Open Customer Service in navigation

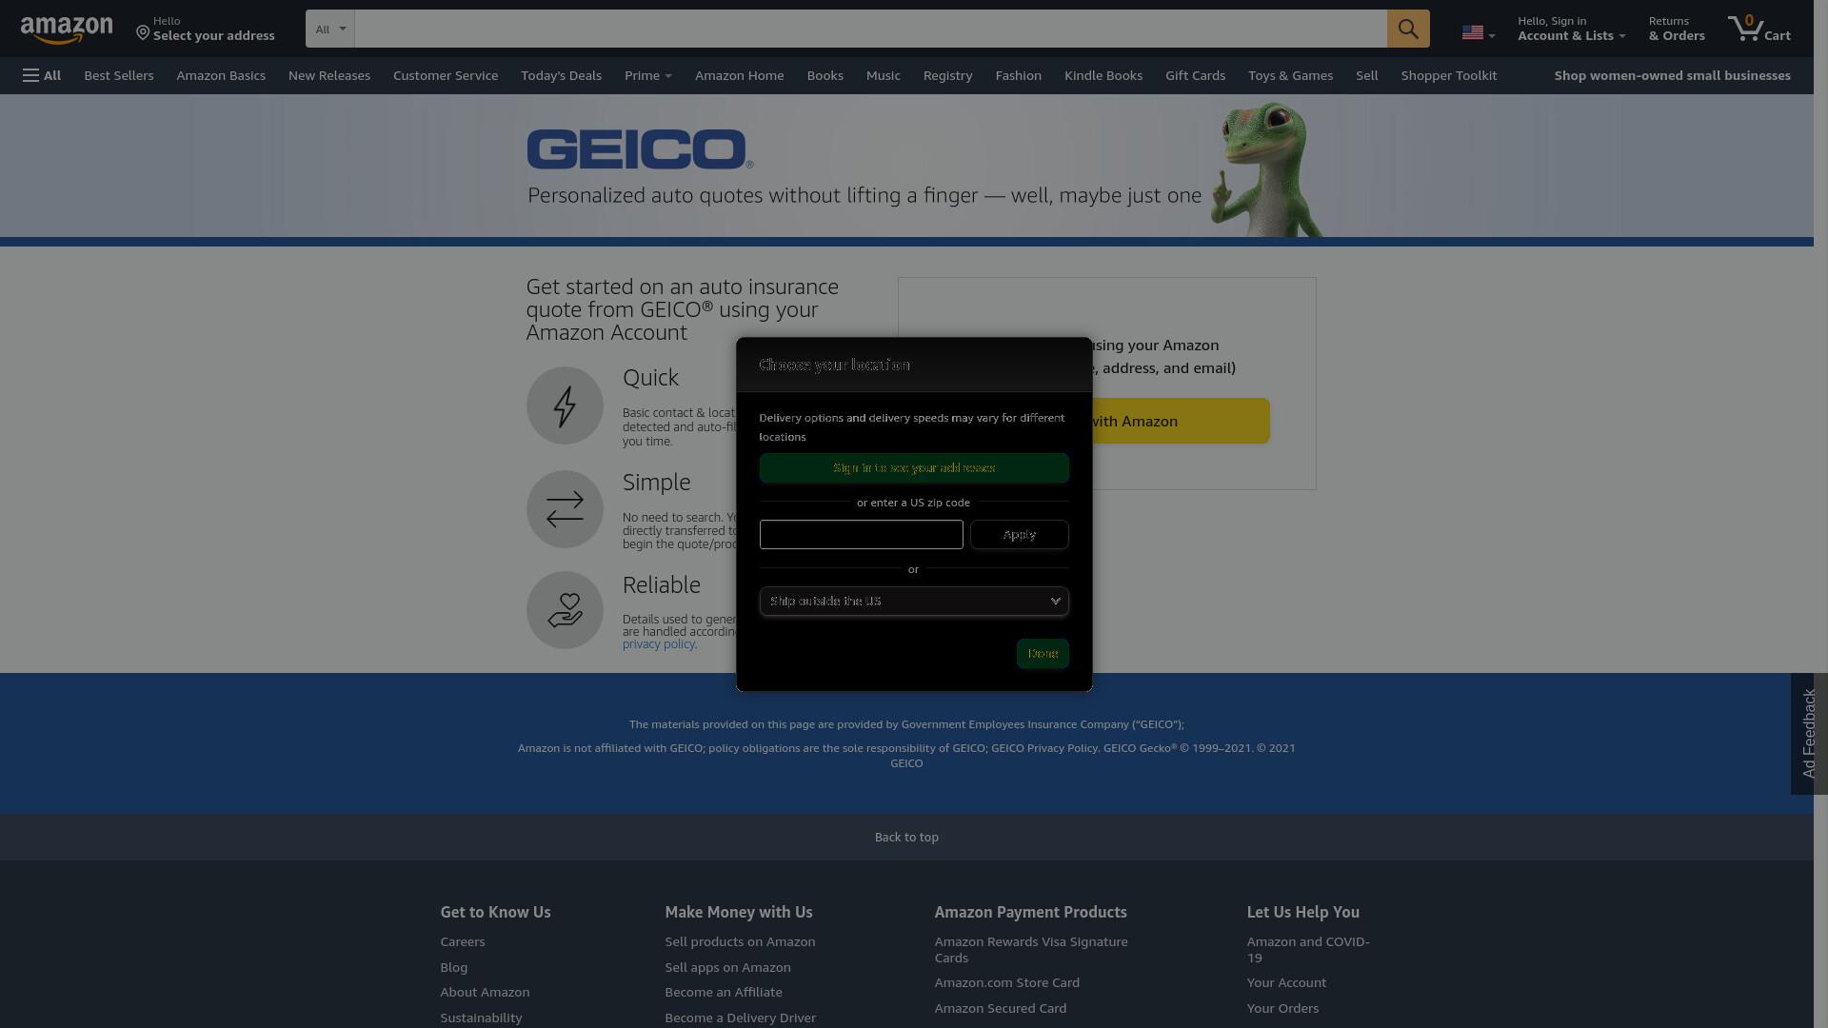[446, 75]
